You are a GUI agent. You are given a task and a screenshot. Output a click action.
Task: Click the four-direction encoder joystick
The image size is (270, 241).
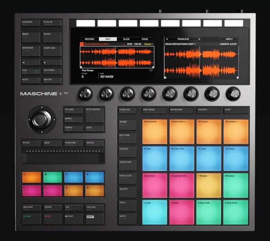tap(42, 119)
